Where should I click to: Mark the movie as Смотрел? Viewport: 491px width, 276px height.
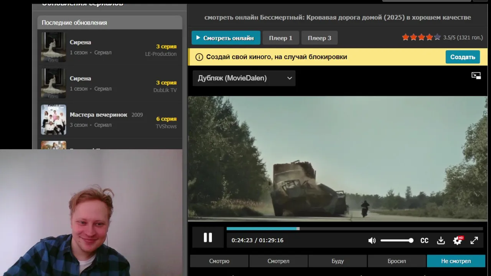pyautogui.click(x=278, y=261)
